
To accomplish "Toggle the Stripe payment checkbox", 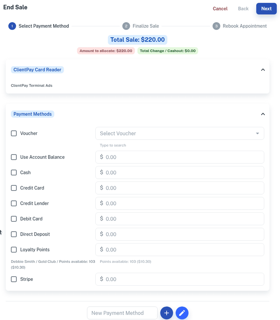I will [14, 279].
